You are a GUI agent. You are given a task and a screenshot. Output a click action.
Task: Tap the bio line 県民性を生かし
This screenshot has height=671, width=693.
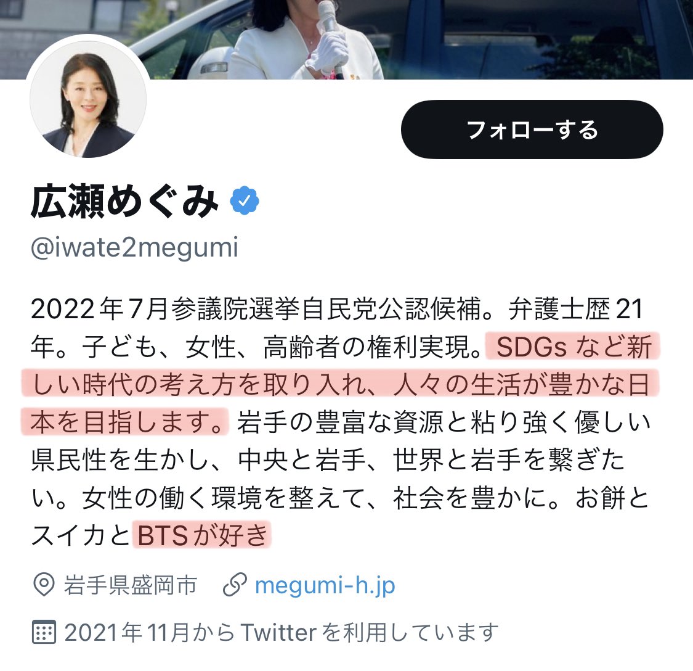click(x=328, y=459)
